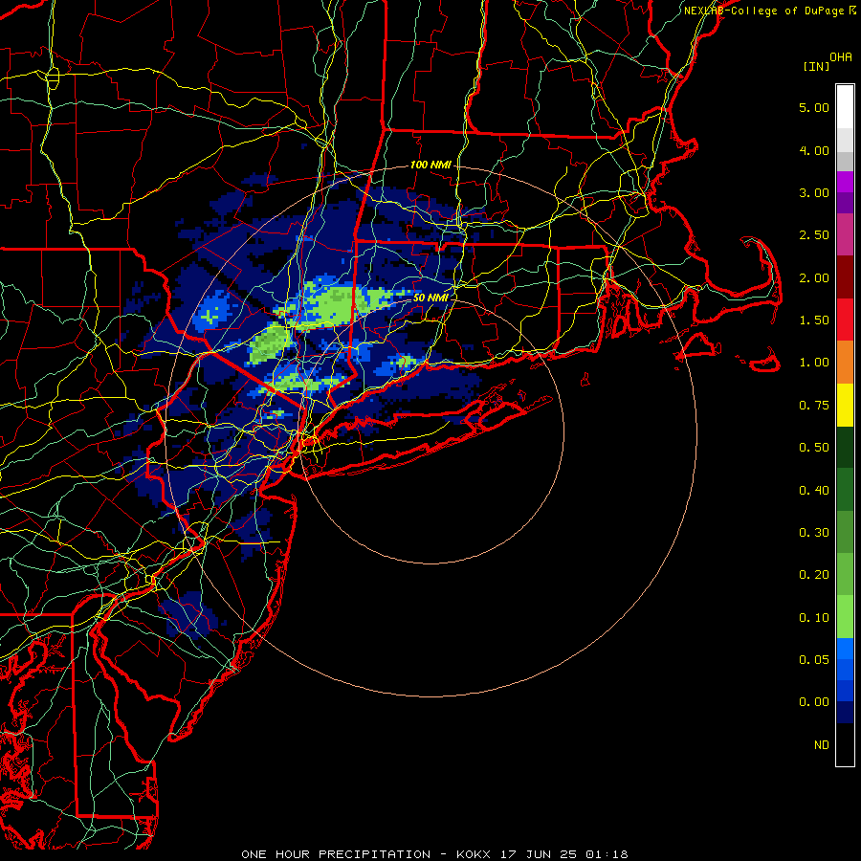Click the 0.10 legend value
Image resolution: width=861 pixels, height=861 pixels.
point(814,618)
